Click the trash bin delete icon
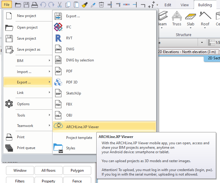Viewport: 220px width, 183px height. [x=101, y=5]
